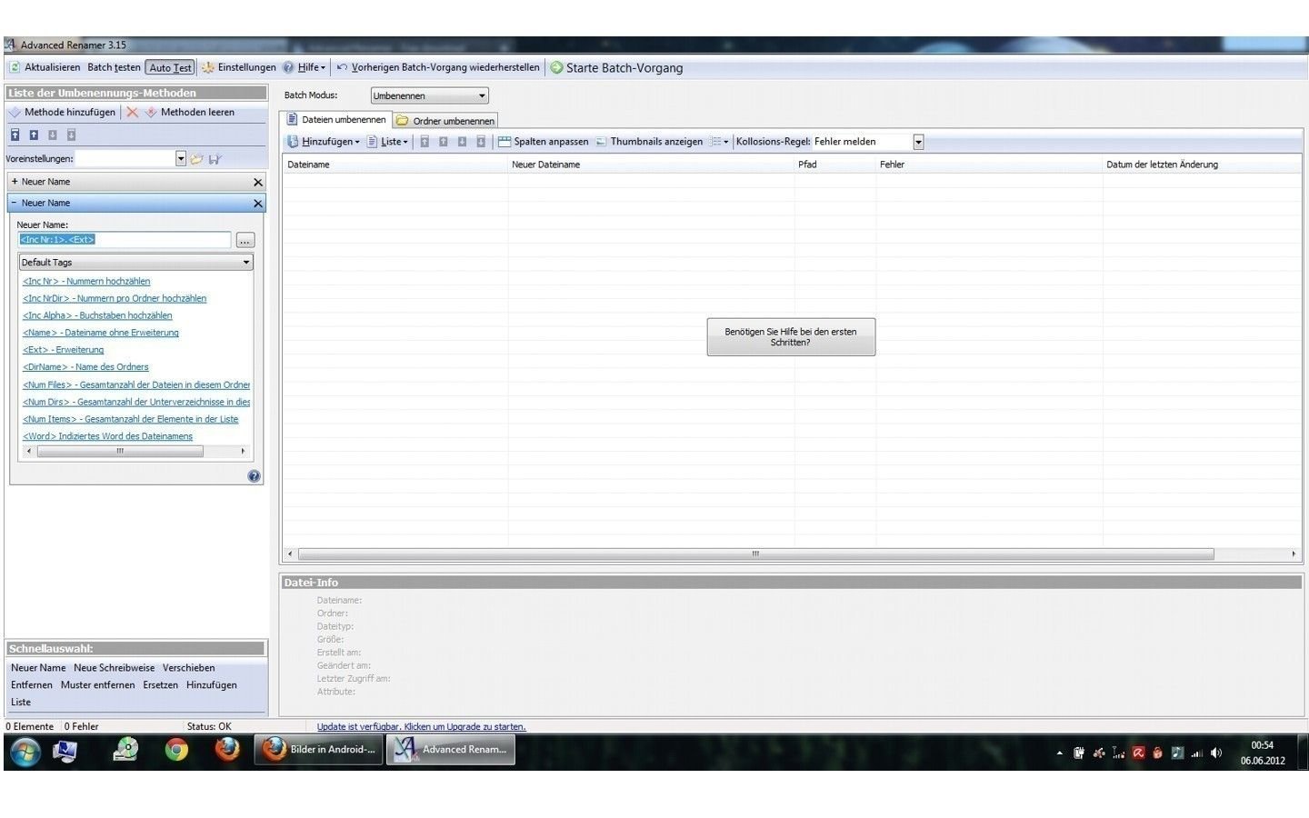
Task: Click the save preset disk icon
Action: (215, 159)
